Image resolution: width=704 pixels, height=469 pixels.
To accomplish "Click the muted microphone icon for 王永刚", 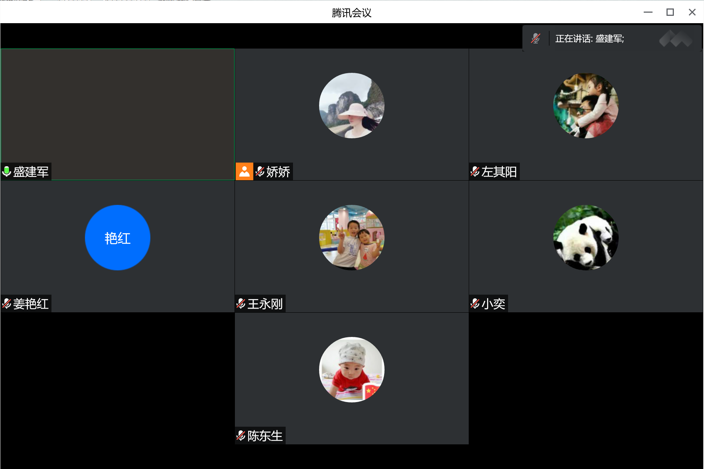I will pos(241,303).
